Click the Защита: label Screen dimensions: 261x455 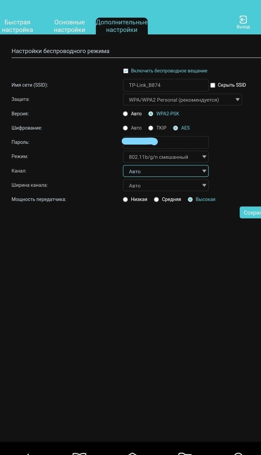[20, 99]
